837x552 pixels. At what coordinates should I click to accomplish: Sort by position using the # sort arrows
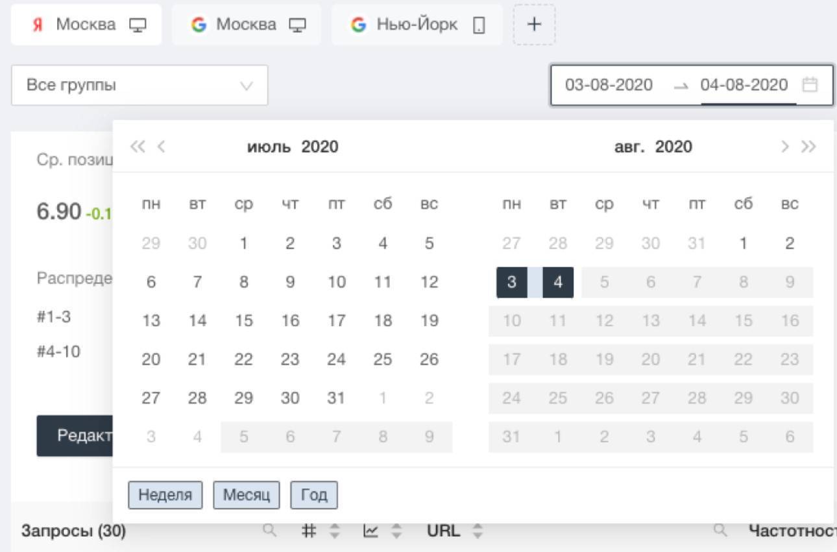[335, 531]
